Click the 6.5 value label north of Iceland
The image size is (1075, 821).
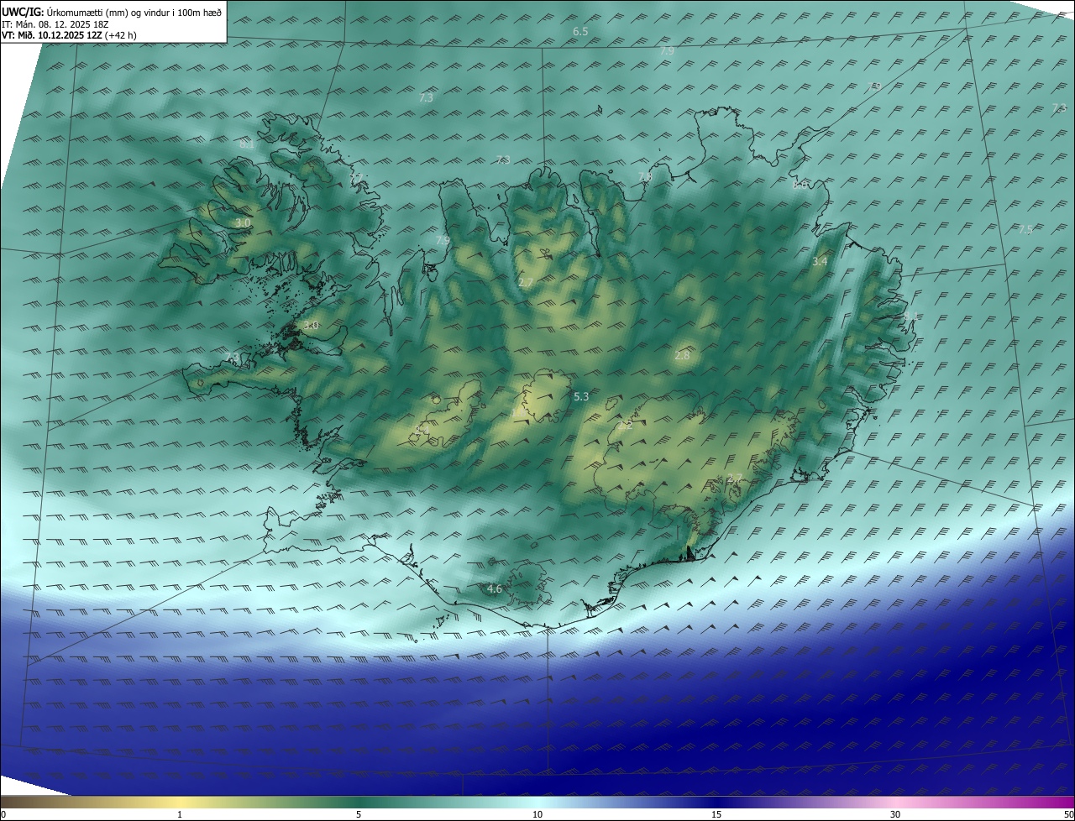580,31
